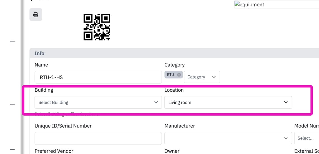319x154 pixels.
Task: Click the Building field label
Action: (44, 90)
